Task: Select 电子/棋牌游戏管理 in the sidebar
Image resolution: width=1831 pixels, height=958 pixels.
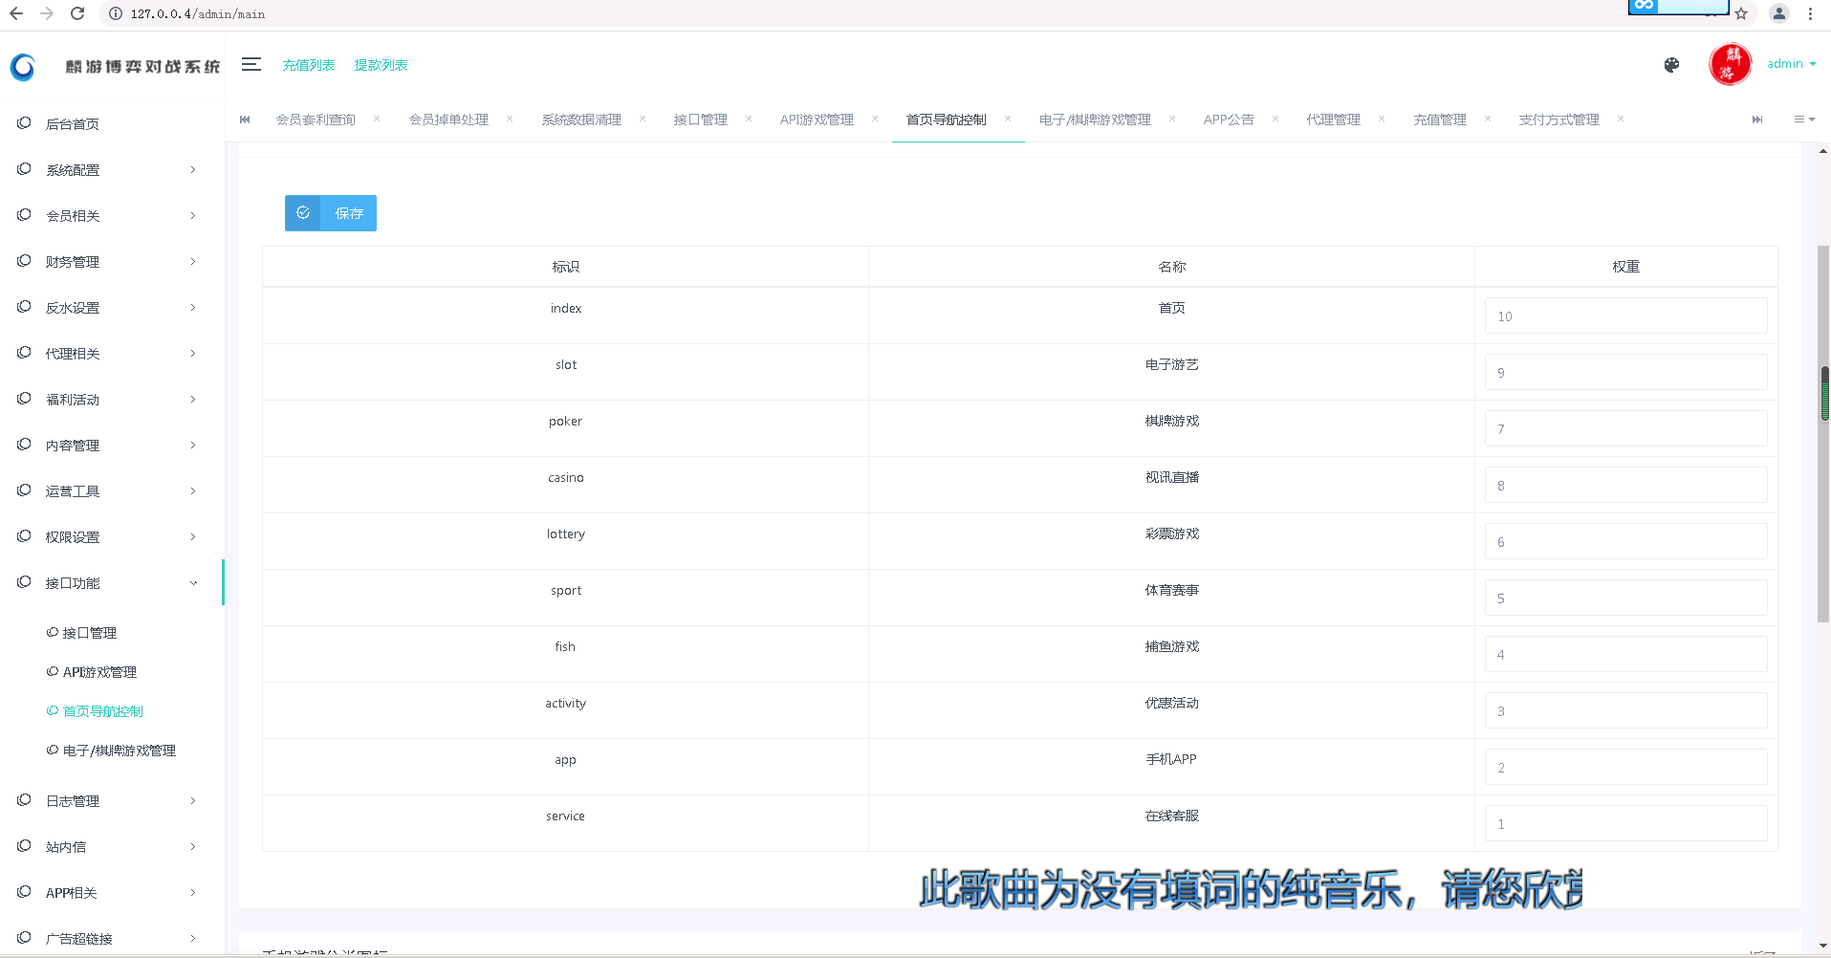Action: (x=119, y=751)
